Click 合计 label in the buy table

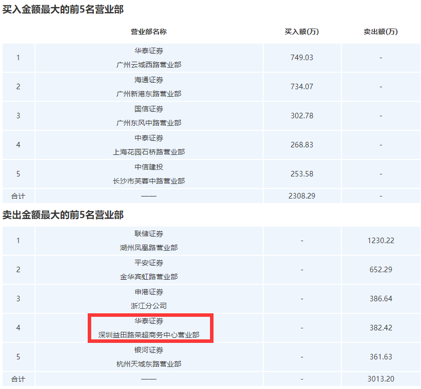(18, 196)
